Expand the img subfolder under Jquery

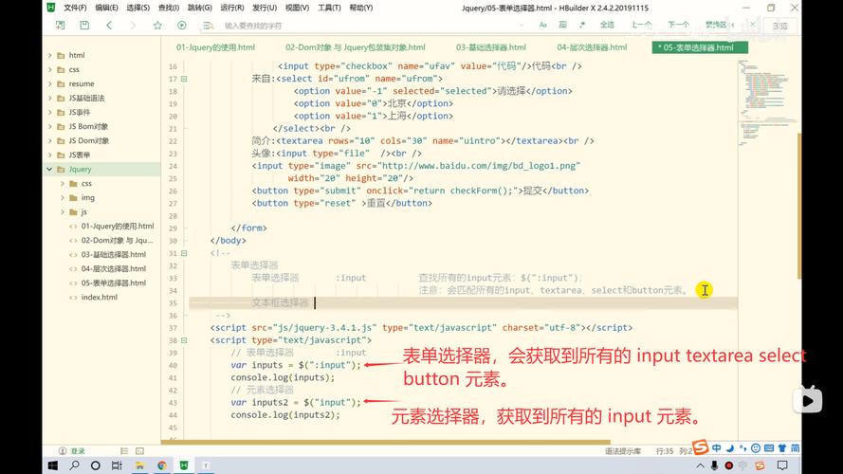click(63, 198)
